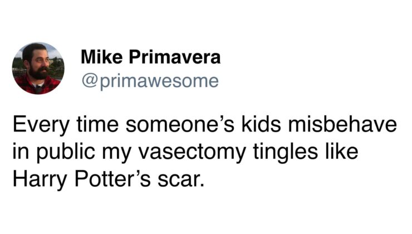Click the display name Mike Primavera
Screen dimensions: 412x234
(150, 57)
